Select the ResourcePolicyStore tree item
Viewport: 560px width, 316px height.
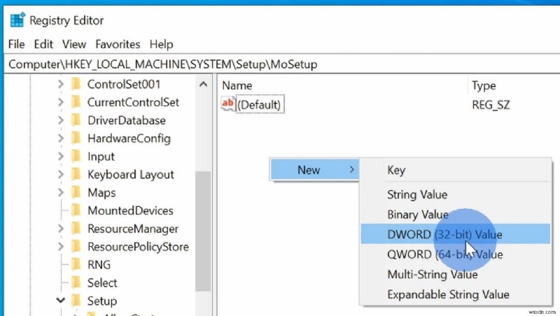click(138, 247)
